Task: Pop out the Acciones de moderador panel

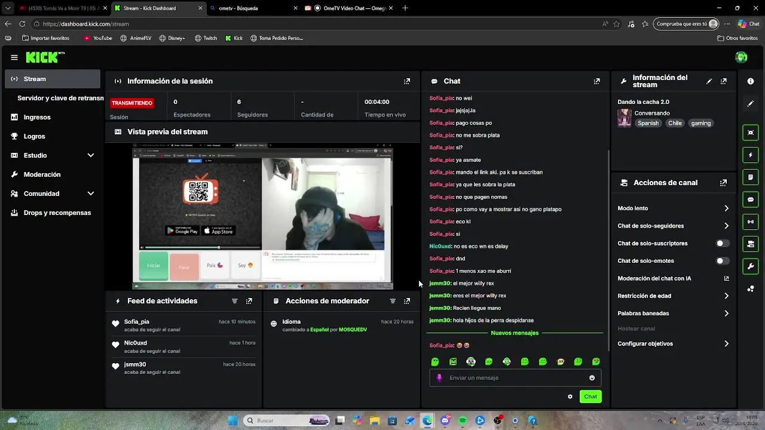Action: (x=407, y=301)
